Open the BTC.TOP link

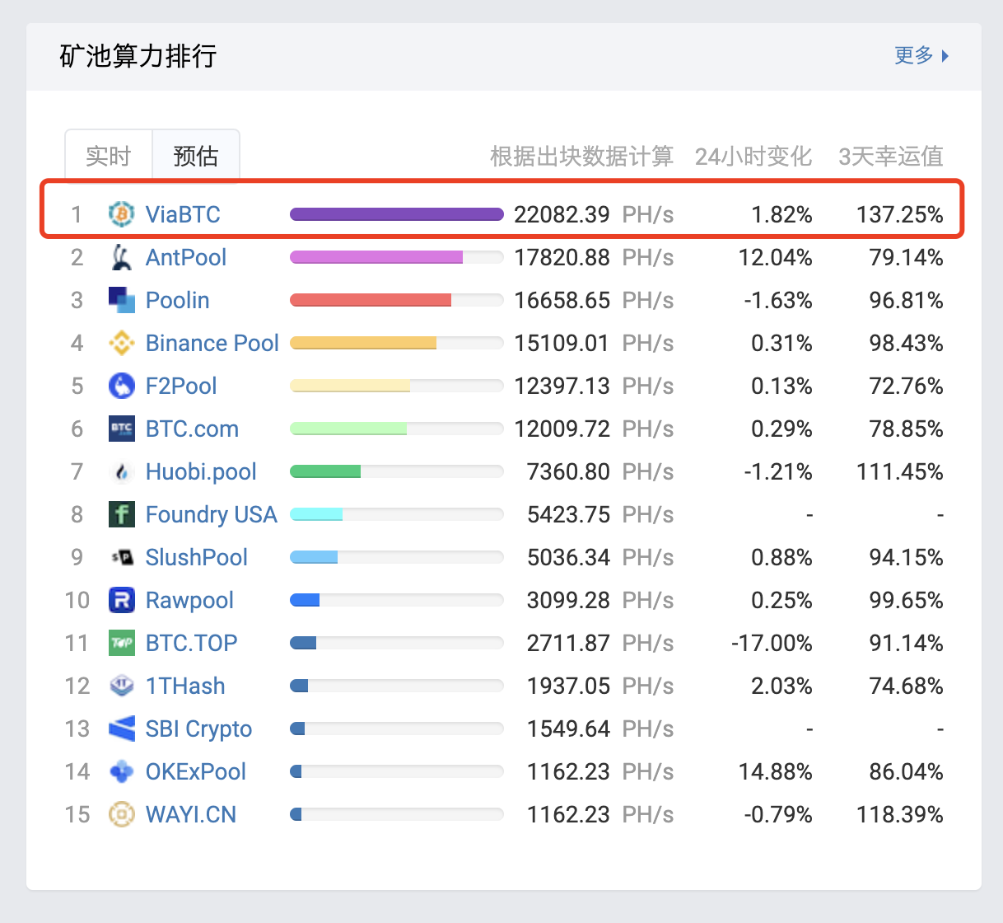coord(191,643)
